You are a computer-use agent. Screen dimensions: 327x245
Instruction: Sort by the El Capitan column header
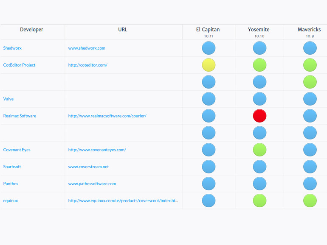click(x=208, y=30)
